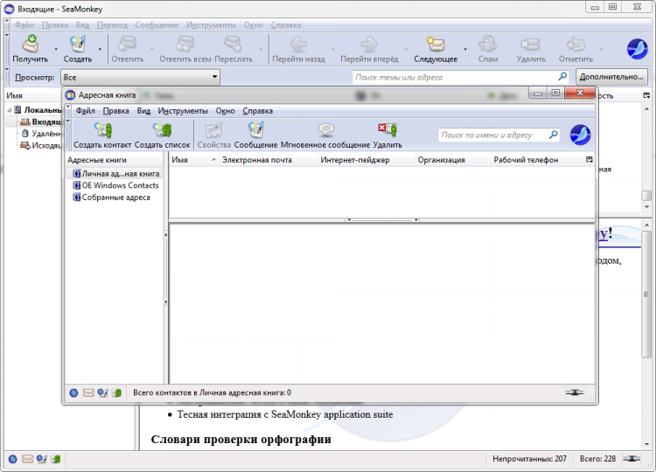656x472 pixels.
Task: Close the Адресная книга window
Action: pyautogui.click(x=579, y=93)
